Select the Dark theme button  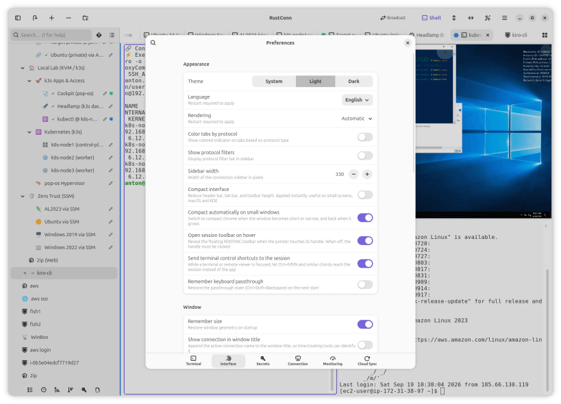coord(353,81)
